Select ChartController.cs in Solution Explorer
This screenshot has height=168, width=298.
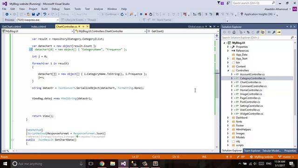251,82
